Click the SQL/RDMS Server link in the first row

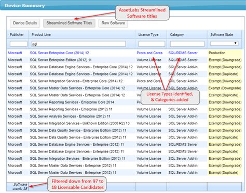tap(183, 53)
